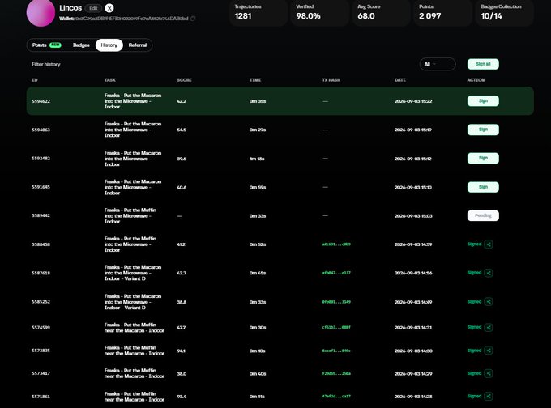Share the signed row 5587618

[489, 273]
